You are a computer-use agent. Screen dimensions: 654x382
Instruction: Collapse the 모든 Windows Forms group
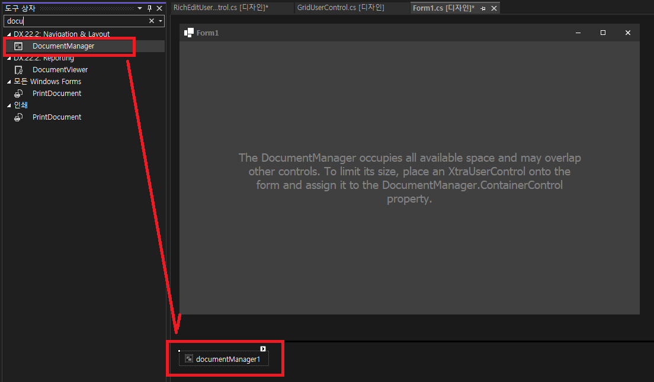9,82
